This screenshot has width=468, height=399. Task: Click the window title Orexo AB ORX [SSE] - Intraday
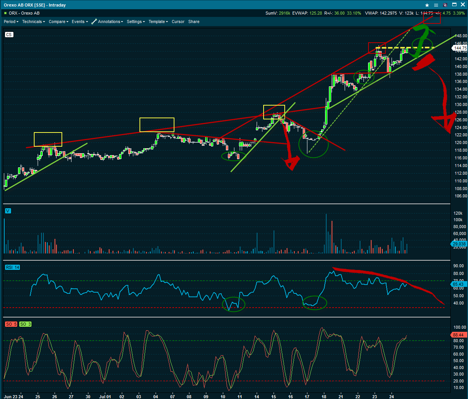point(35,5)
